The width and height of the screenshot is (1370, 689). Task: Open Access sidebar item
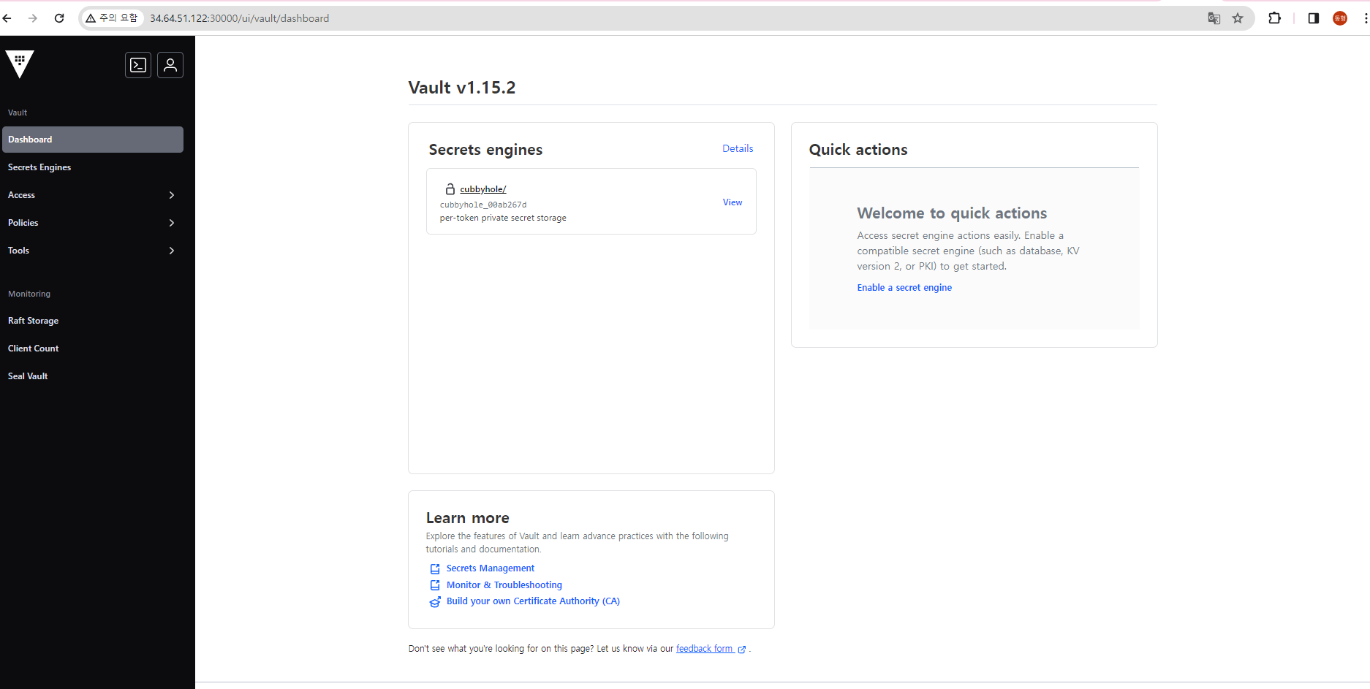(x=93, y=195)
